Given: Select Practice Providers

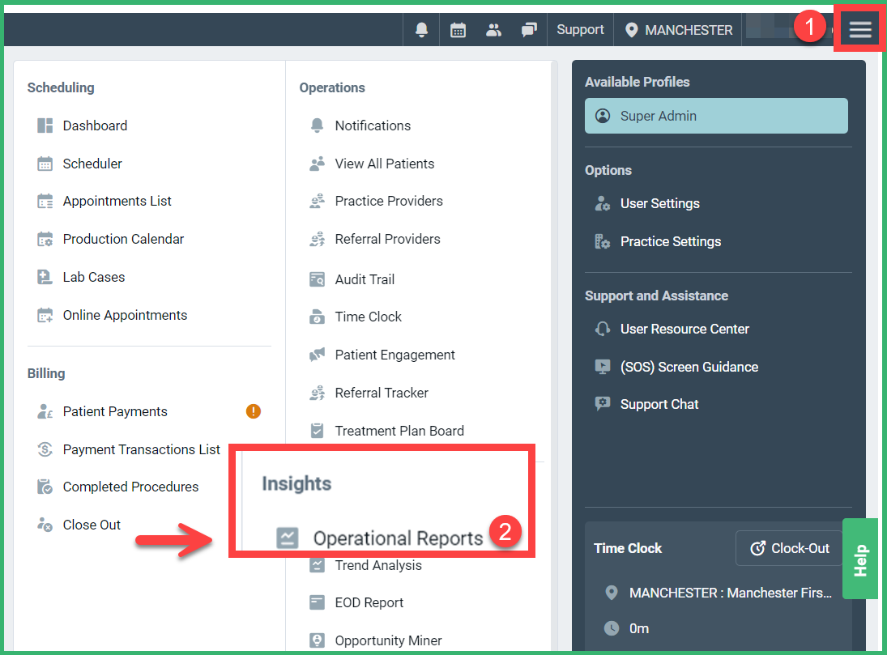Looking at the screenshot, I should [x=389, y=201].
